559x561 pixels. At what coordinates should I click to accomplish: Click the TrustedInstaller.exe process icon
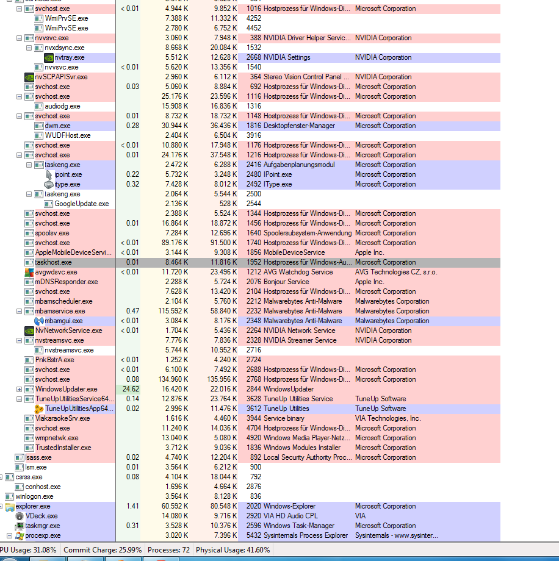(29, 448)
